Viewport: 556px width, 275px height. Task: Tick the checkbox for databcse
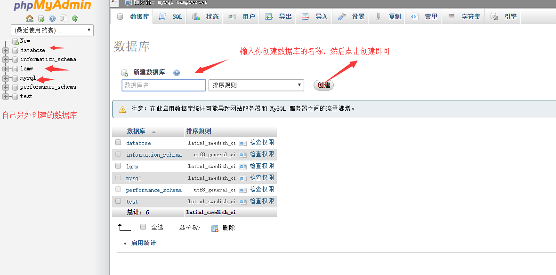tap(118, 142)
